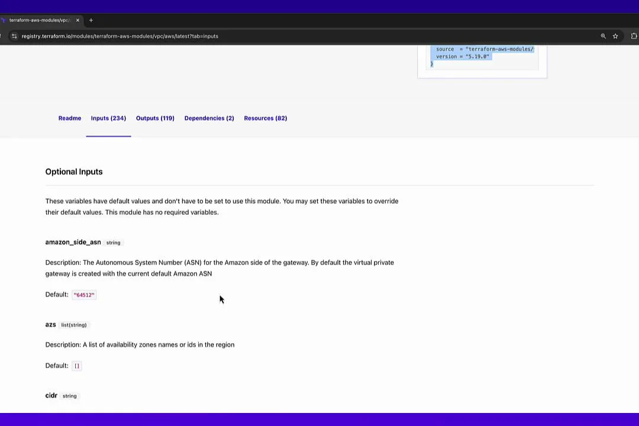
Task: Click the string type badge beside amazon_side_asn
Action: click(x=113, y=243)
